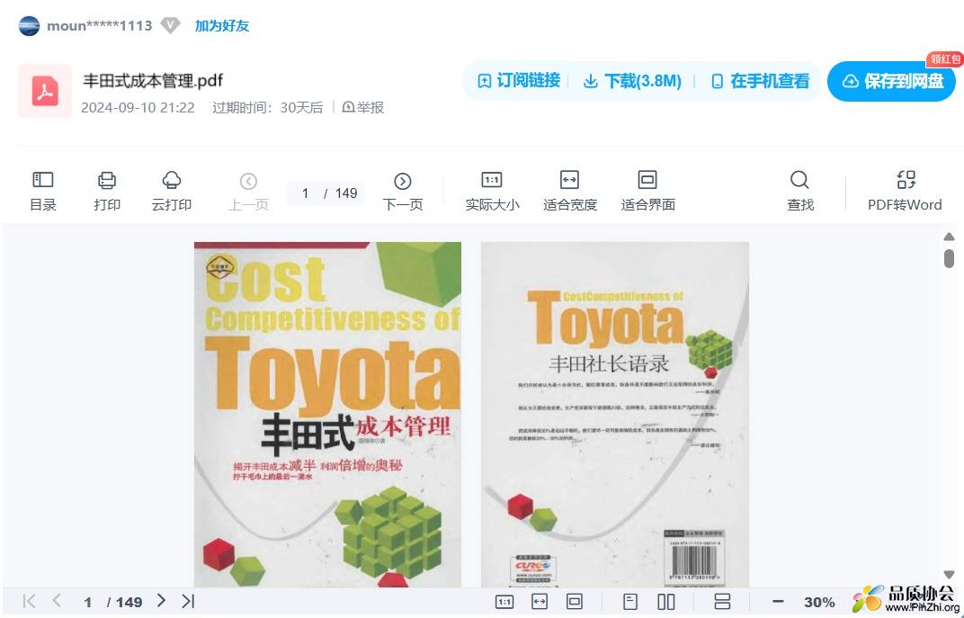Enable continuous scrolling layout
This screenshot has height=618, width=964.
[x=722, y=602]
